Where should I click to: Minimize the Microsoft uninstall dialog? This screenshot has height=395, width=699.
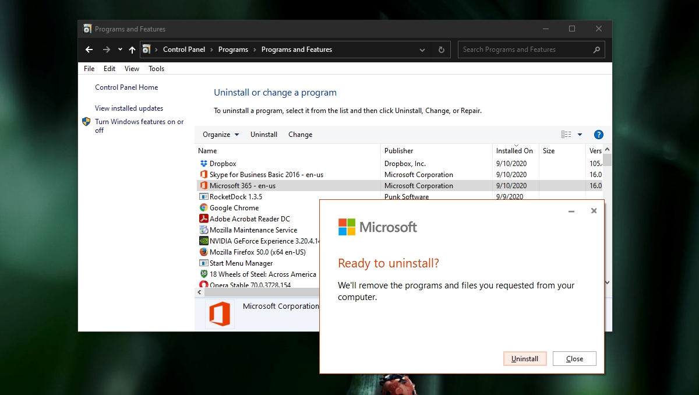[571, 211]
